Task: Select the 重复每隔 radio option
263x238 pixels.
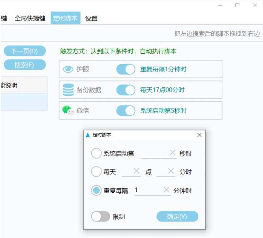Action: [96, 191]
